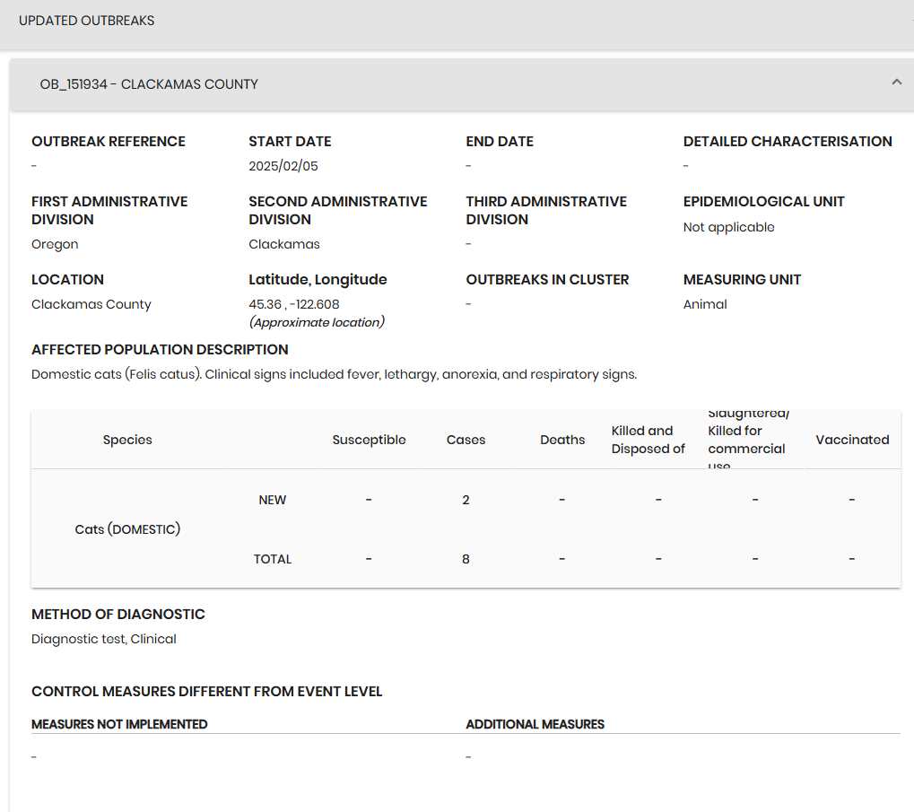Image resolution: width=914 pixels, height=812 pixels.
Task: Click the start date 2025/02/05
Action: click(x=283, y=166)
